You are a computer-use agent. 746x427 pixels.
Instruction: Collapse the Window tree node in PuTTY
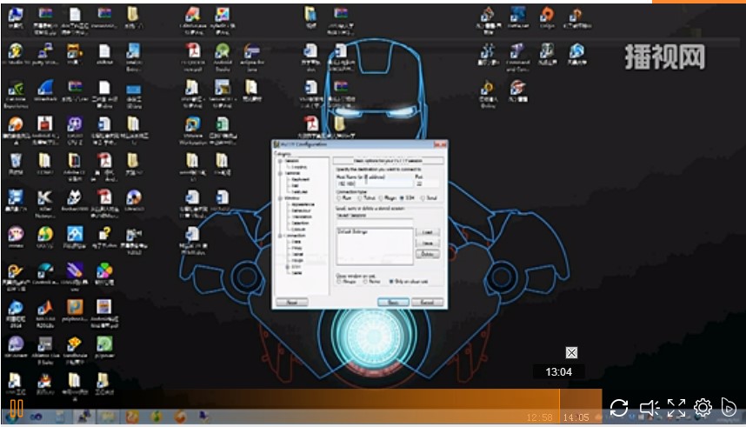pos(280,198)
